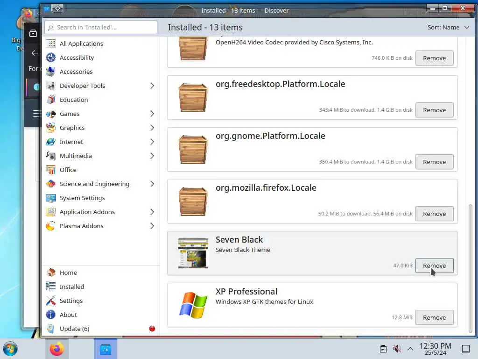Click the Discover taskbar icon
Screen dimensions: 478x359
[105, 349]
